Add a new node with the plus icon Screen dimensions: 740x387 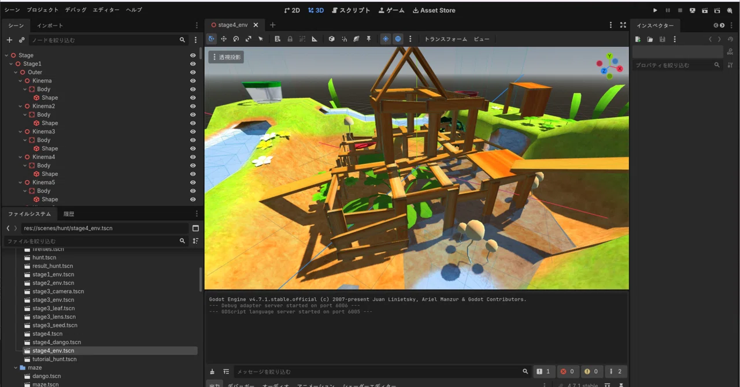coord(9,40)
